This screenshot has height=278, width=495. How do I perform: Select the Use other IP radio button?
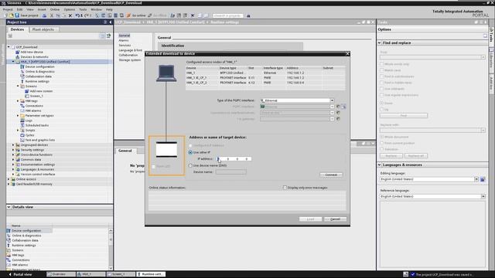190,152
